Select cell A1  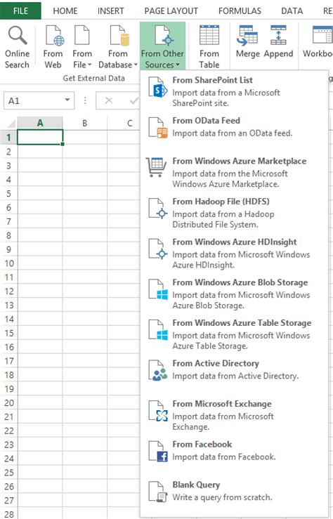pos(40,137)
